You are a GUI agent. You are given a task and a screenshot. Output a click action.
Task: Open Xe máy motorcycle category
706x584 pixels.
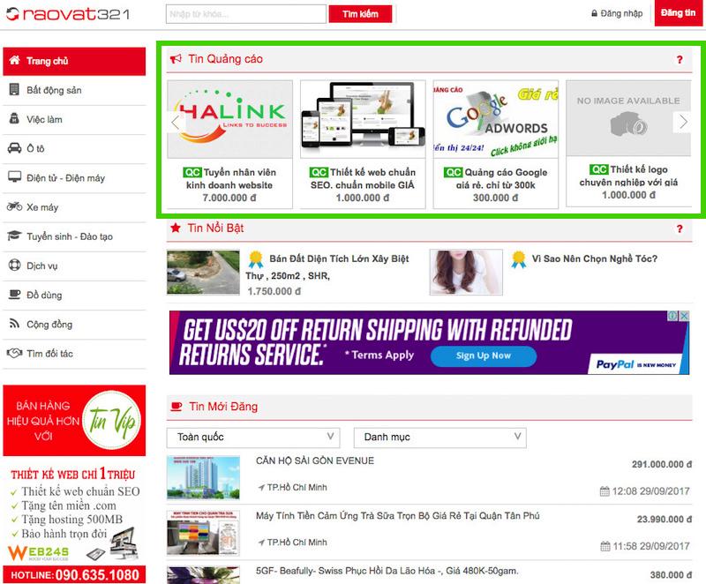42,207
